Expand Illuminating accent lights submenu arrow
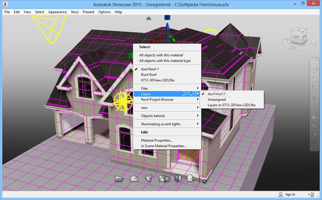 tap(198, 124)
